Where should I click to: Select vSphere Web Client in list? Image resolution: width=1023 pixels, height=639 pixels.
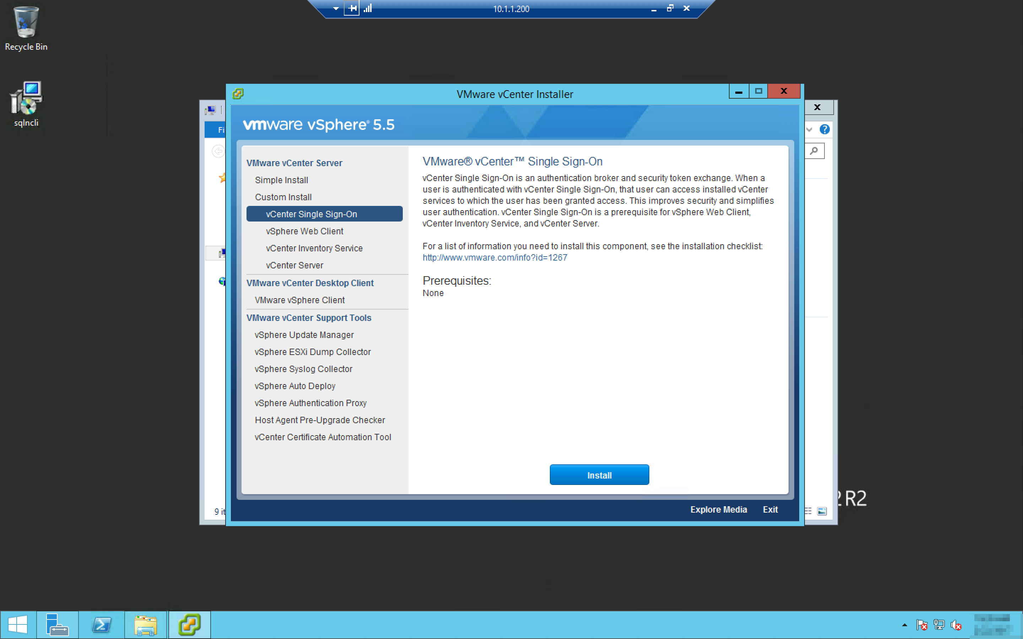pos(304,231)
